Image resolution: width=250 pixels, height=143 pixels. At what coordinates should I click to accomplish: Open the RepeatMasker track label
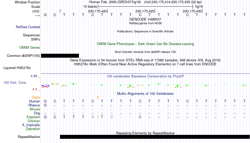pyautogui.click(x=29, y=137)
